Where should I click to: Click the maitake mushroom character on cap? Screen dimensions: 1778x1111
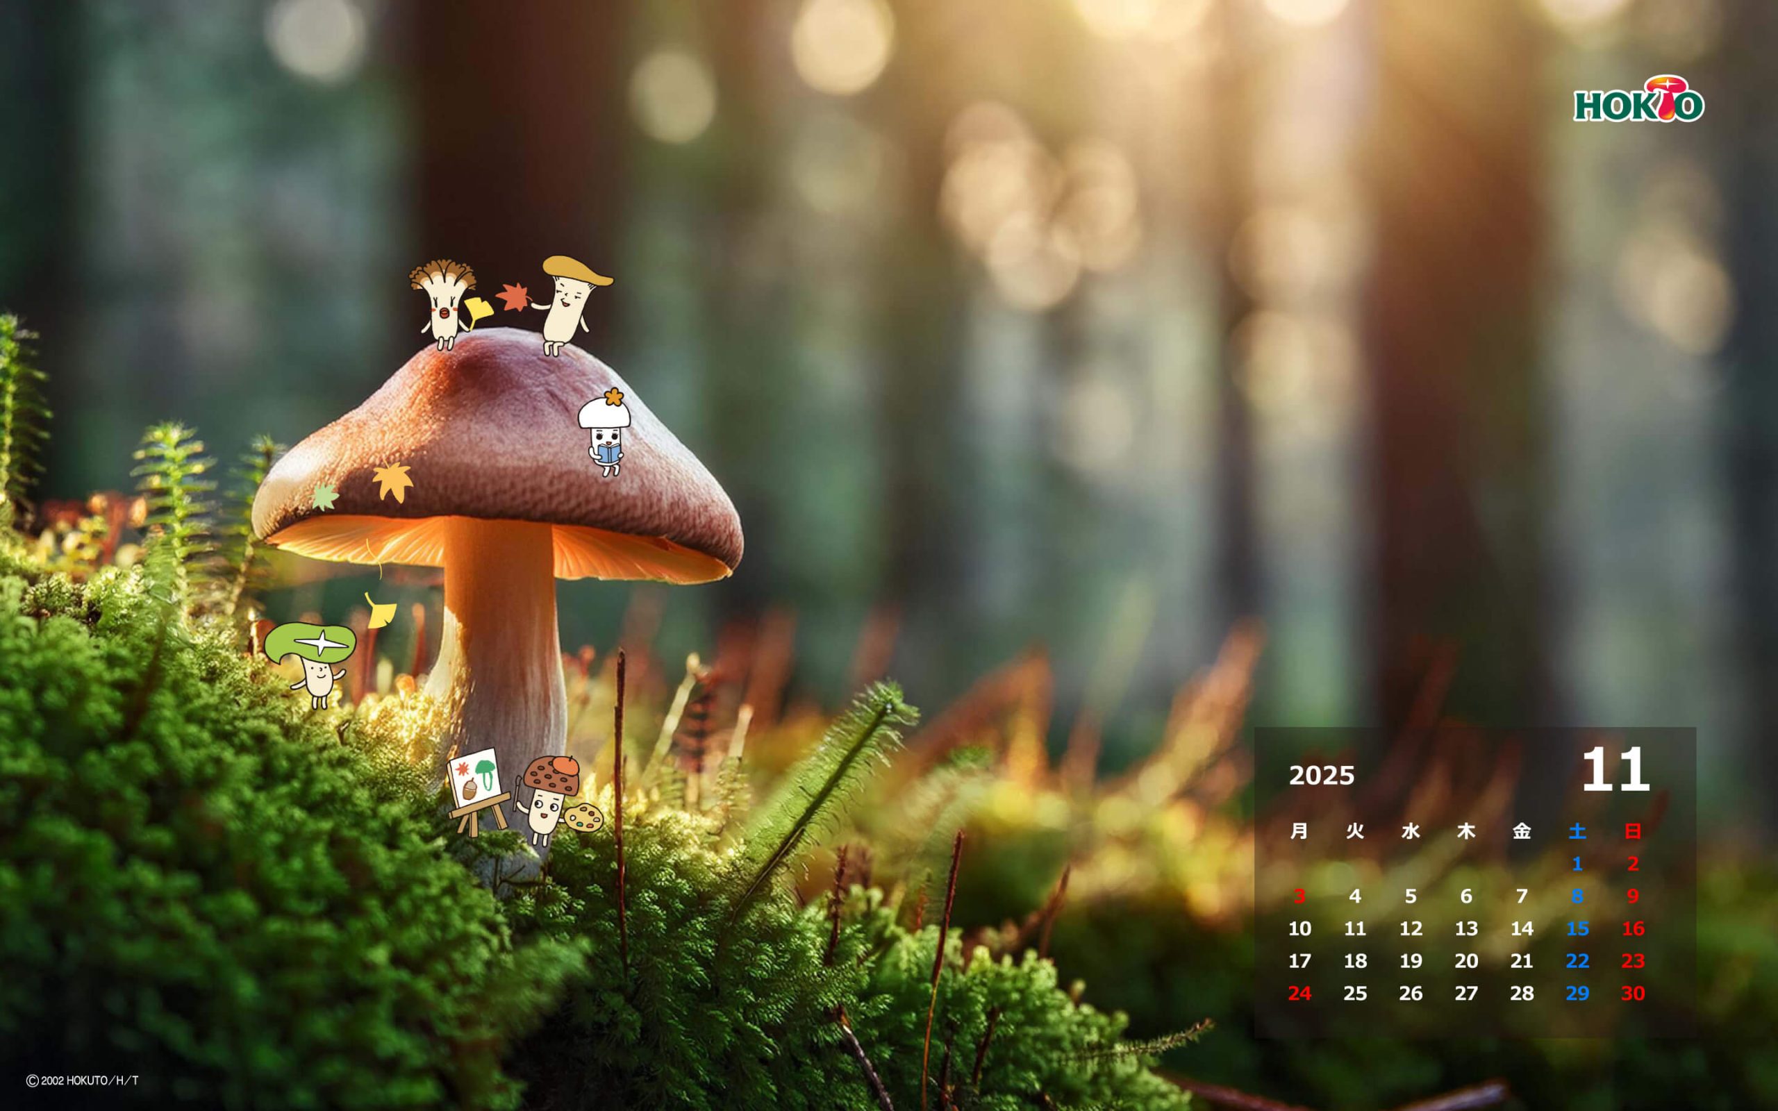[x=443, y=302]
